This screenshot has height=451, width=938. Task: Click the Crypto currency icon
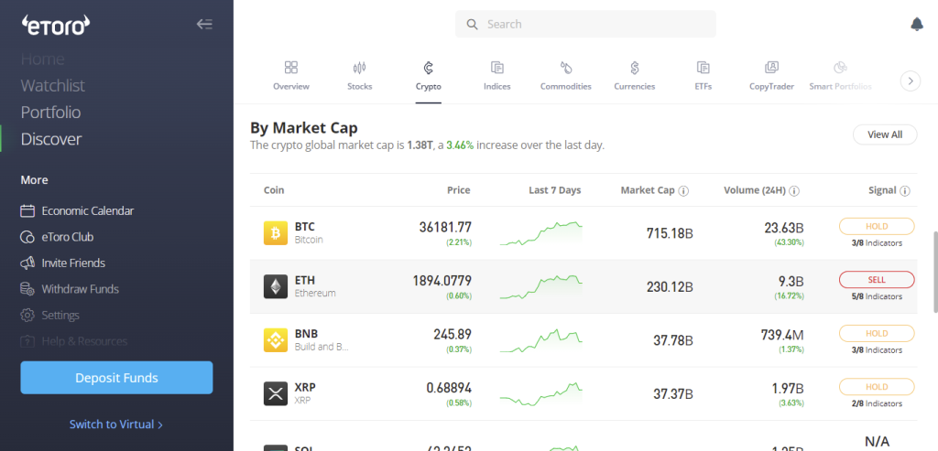click(429, 67)
